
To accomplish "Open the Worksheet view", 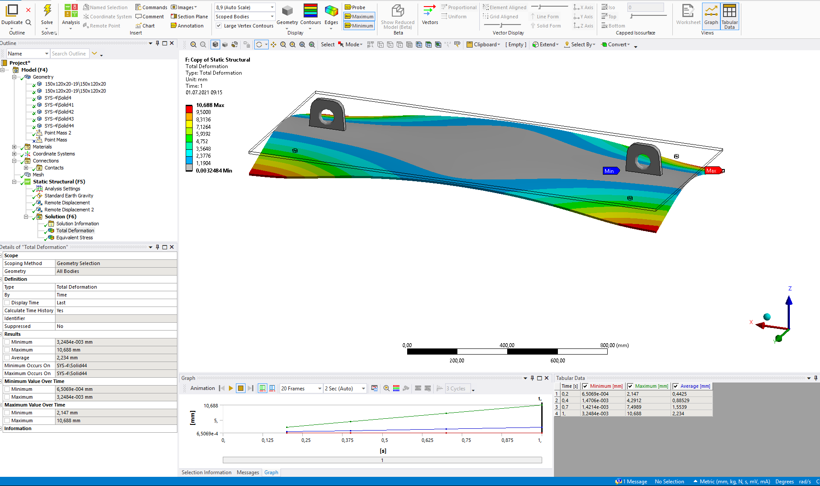I will 688,14.
